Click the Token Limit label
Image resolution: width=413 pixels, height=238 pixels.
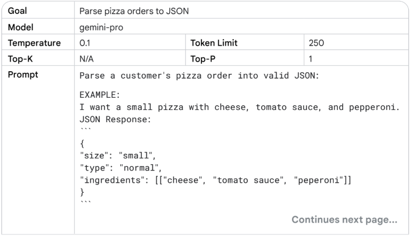click(214, 42)
